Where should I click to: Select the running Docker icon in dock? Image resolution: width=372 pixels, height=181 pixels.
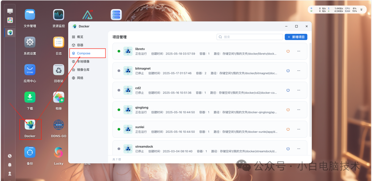coord(10,32)
